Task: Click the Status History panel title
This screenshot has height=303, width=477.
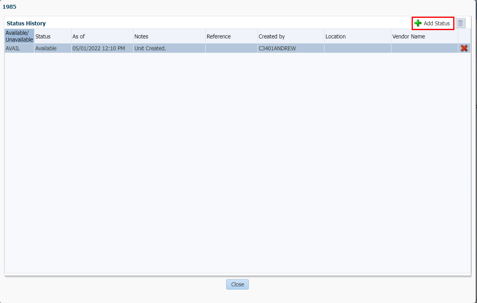Action: (x=26, y=23)
